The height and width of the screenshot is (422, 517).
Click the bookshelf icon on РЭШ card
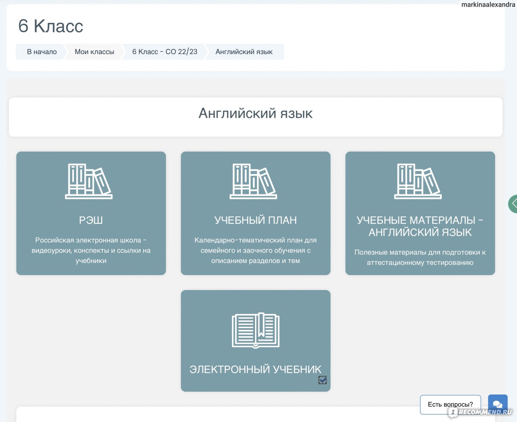pyautogui.click(x=89, y=181)
